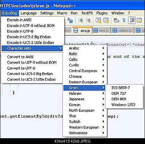Open the Macro menu

tap(62, 13)
